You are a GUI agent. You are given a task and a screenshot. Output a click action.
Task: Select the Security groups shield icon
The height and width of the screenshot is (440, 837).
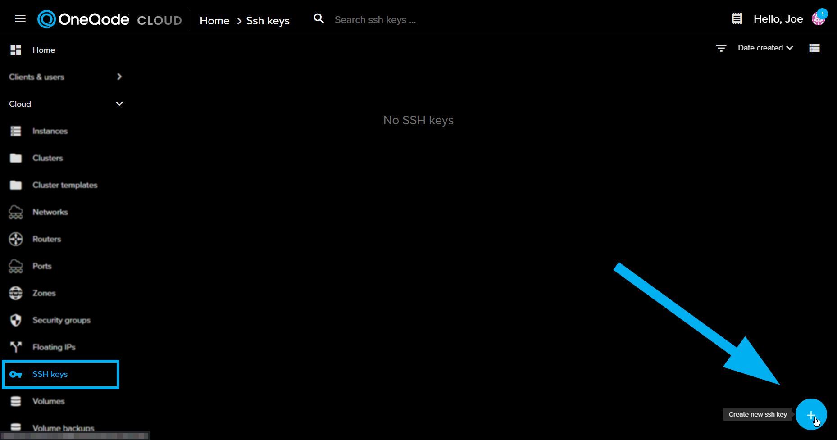coord(15,320)
